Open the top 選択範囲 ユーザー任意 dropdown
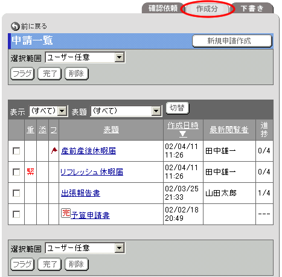 [85, 57]
